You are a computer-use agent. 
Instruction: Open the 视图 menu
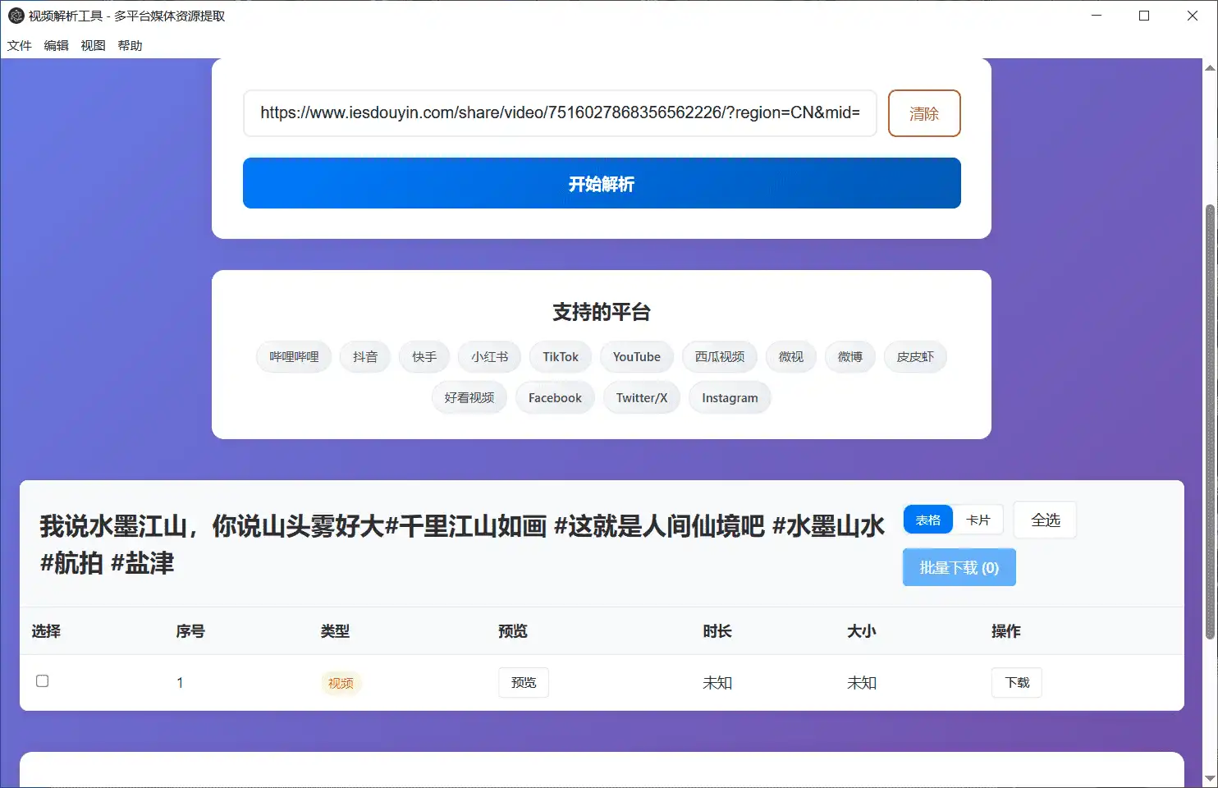point(92,45)
